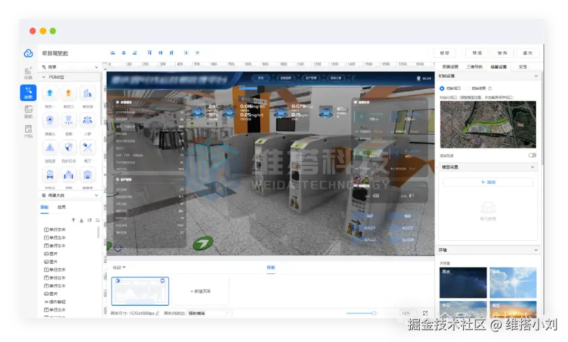Align selection to left edge
Viewport: 568px width, 342px height.
click(113, 53)
